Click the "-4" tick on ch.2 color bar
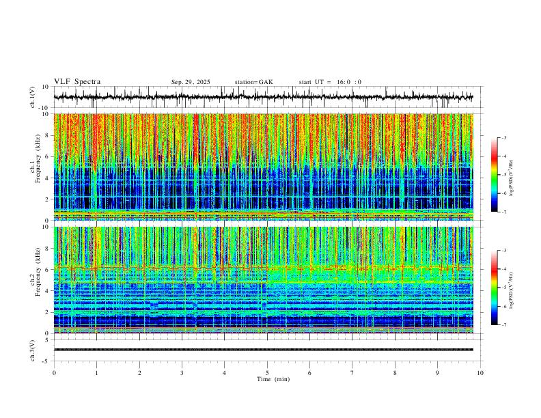This screenshot has width=541, height=418. pyautogui.click(x=503, y=269)
